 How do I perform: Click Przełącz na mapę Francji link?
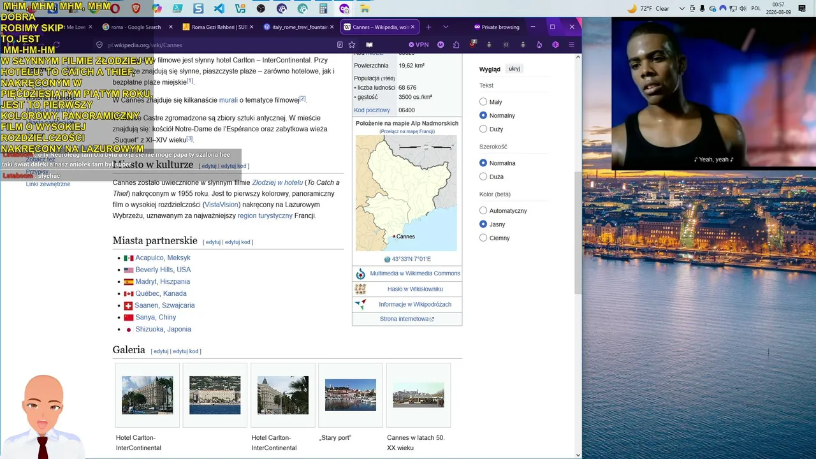407,131
